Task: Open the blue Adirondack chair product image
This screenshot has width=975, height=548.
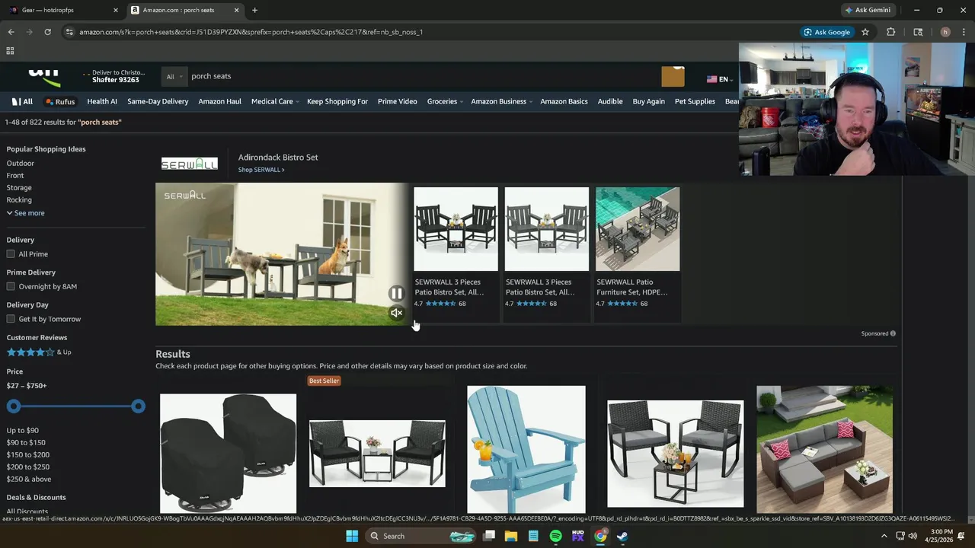Action: click(x=526, y=450)
